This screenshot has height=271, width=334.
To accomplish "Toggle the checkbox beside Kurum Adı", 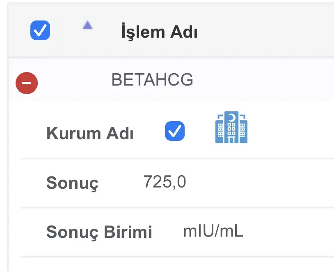I will pyautogui.click(x=175, y=131).
